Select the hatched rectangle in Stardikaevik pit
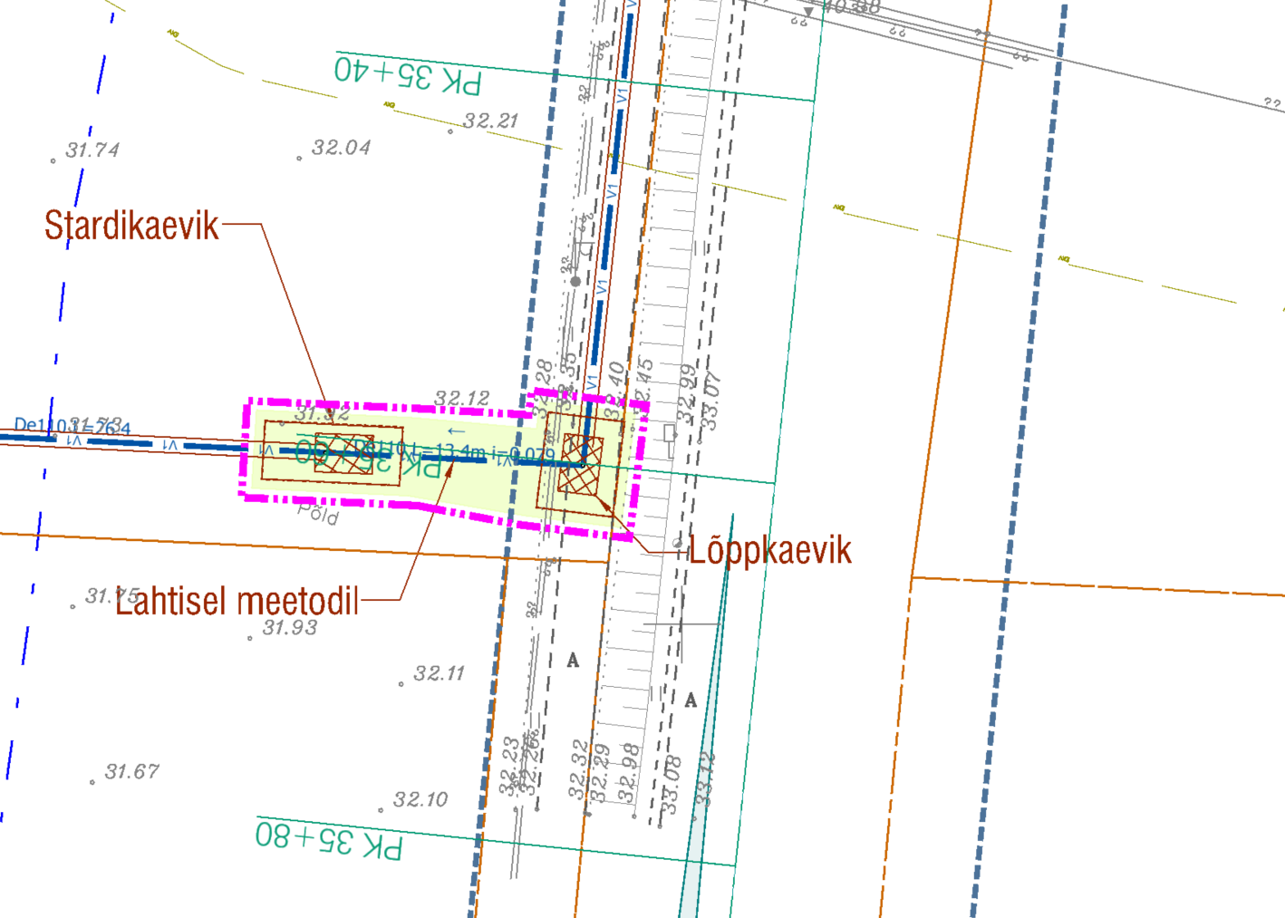Screen dimensions: 1285x918 (x=343, y=453)
